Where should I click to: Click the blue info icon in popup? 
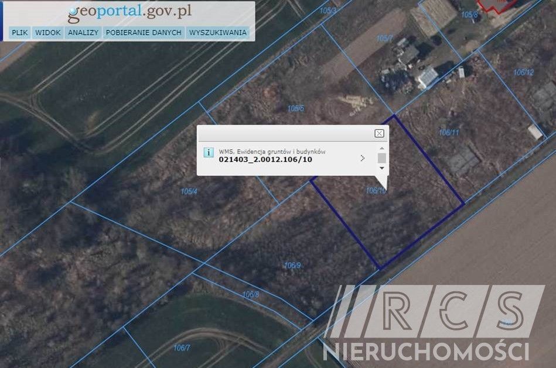click(209, 152)
